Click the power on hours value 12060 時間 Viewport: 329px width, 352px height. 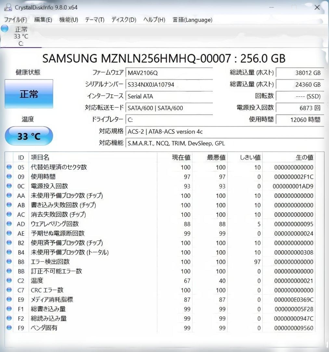pyautogui.click(x=300, y=120)
